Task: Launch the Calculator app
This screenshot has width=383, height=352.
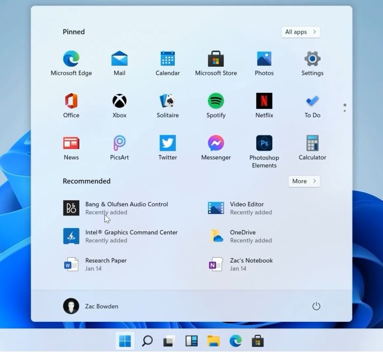Action: coord(312,148)
